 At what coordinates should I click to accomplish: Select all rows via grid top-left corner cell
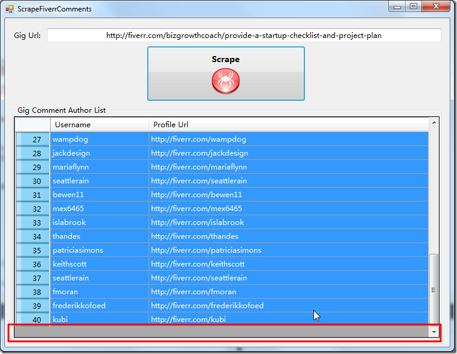[x=33, y=125]
